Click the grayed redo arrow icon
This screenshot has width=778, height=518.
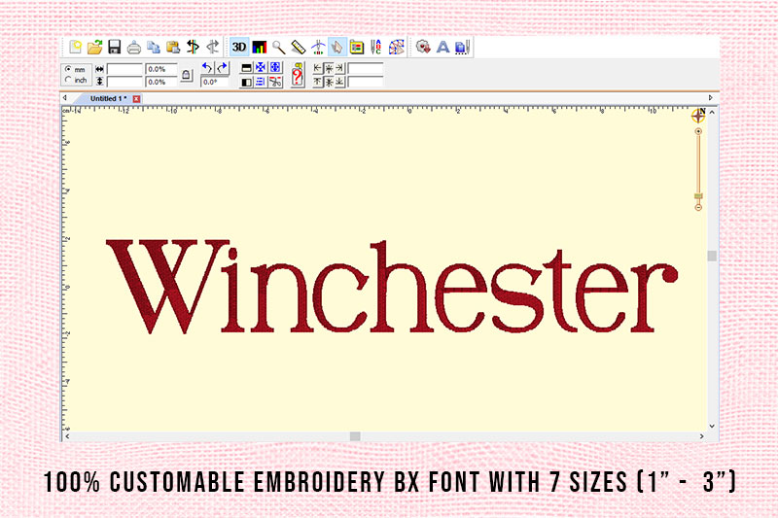point(213,47)
